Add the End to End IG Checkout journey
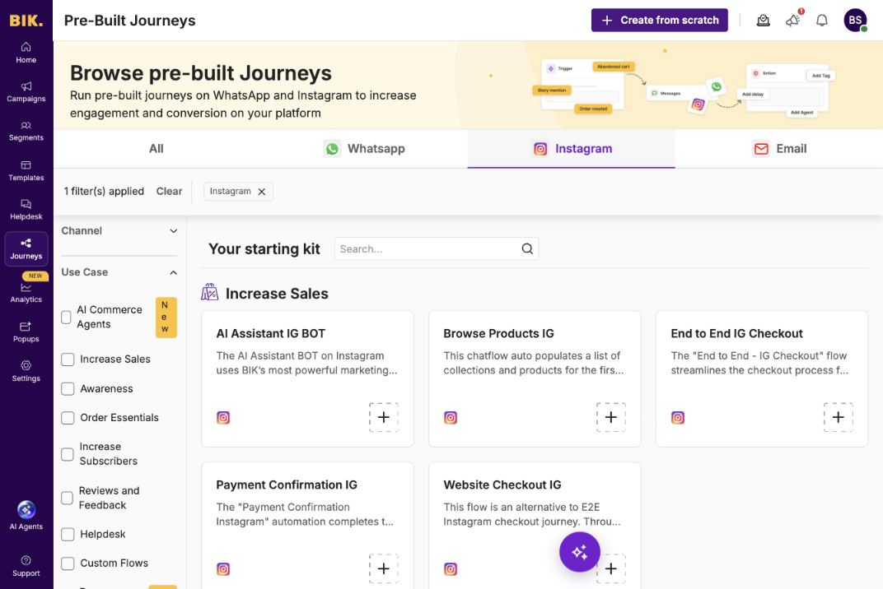The height and width of the screenshot is (589, 883). pyautogui.click(x=838, y=417)
